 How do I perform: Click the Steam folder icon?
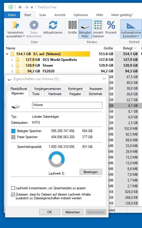point(17,65)
